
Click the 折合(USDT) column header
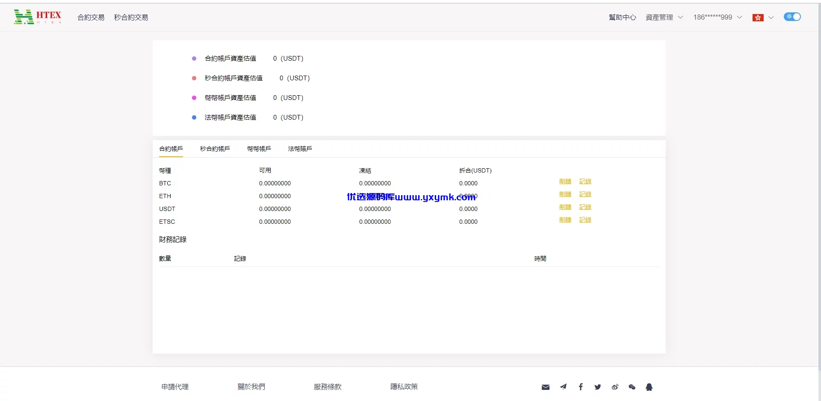point(475,170)
